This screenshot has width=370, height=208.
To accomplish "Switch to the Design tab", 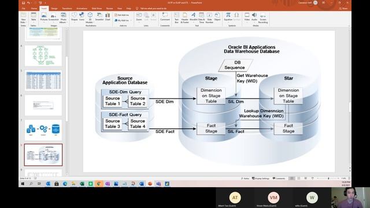I will [54, 9].
